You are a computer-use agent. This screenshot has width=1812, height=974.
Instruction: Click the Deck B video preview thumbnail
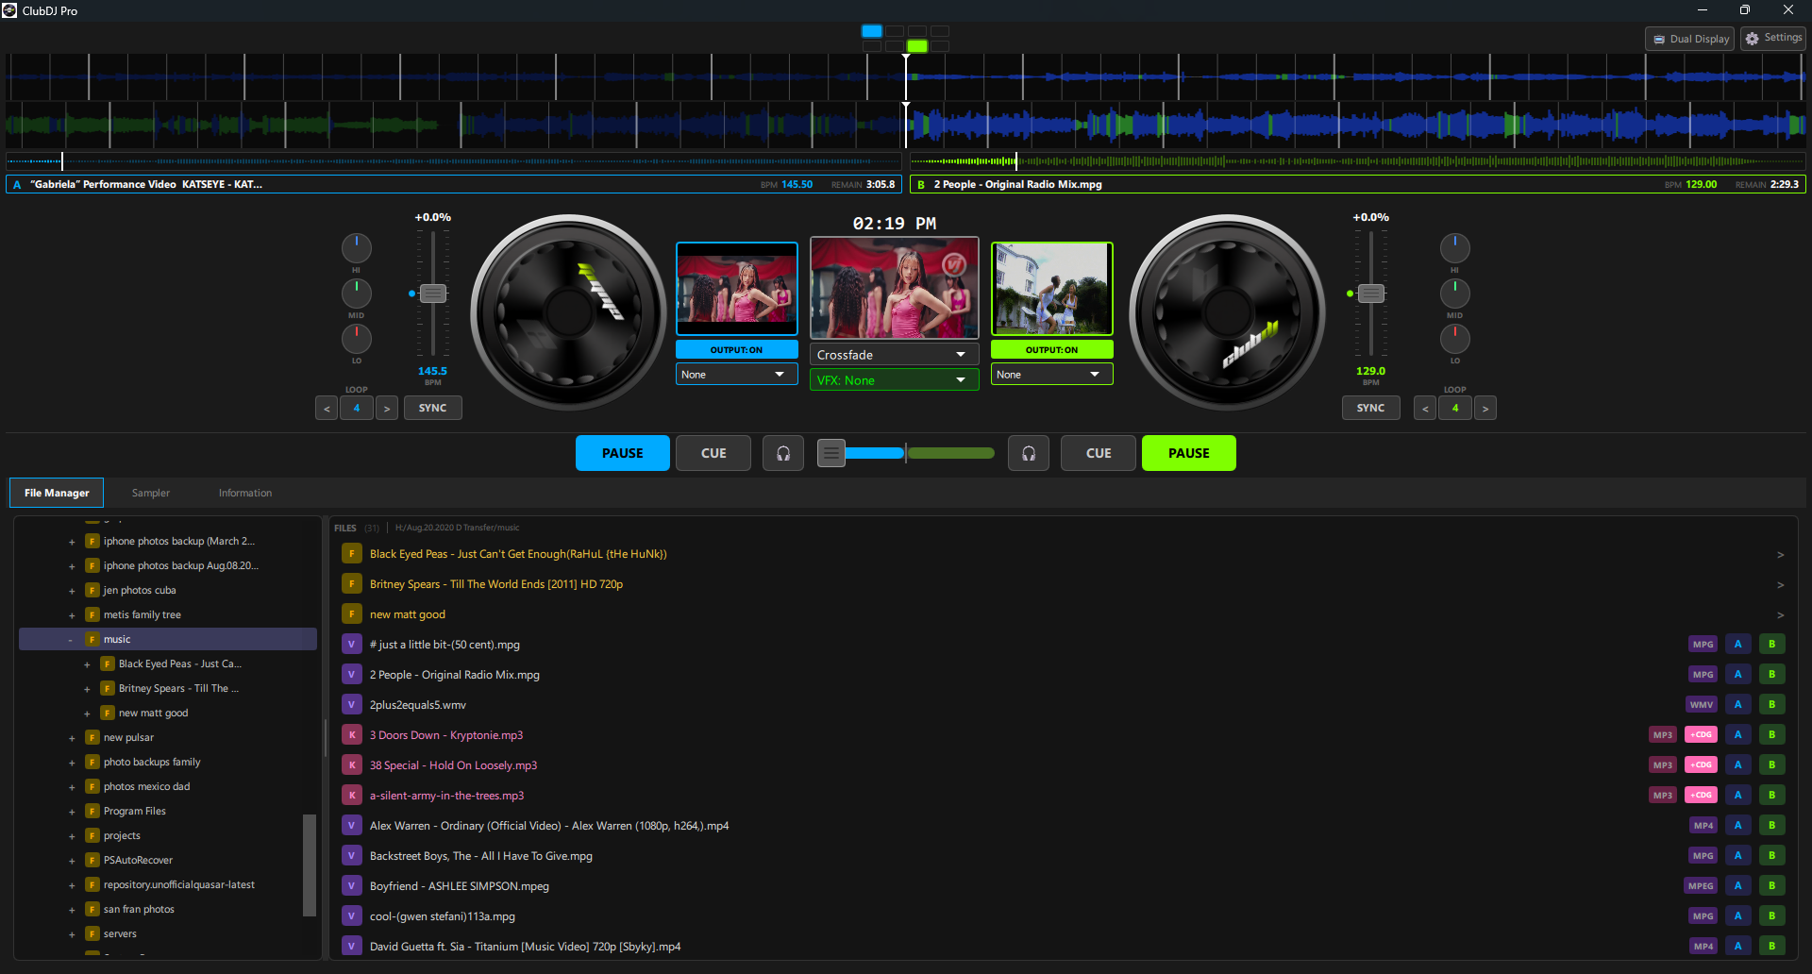click(x=1050, y=288)
